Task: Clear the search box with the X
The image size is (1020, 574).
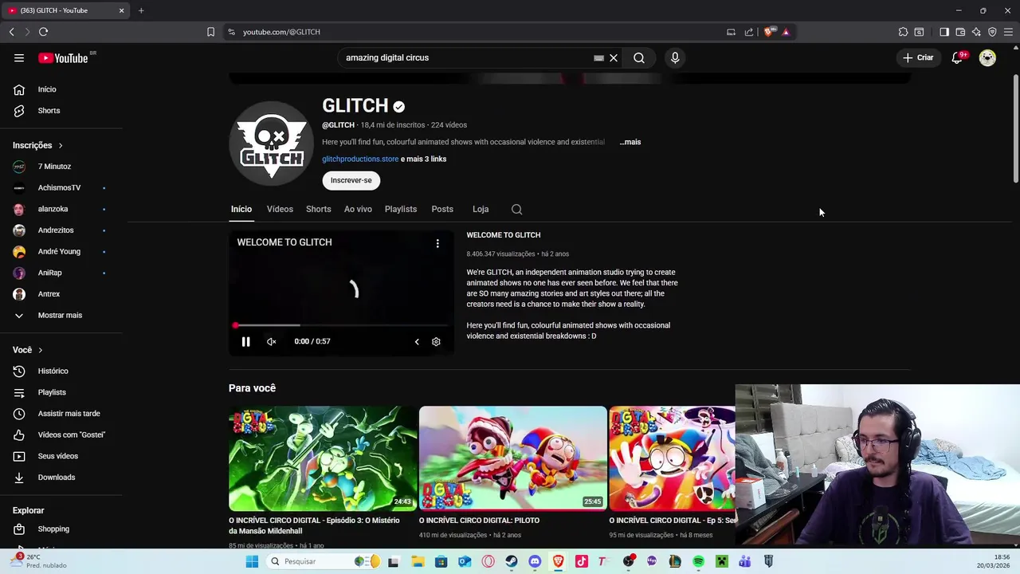Action: point(614,57)
